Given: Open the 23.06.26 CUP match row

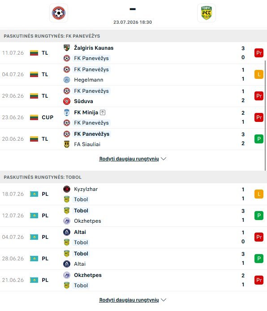Looking at the screenshot, I should [133, 117].
